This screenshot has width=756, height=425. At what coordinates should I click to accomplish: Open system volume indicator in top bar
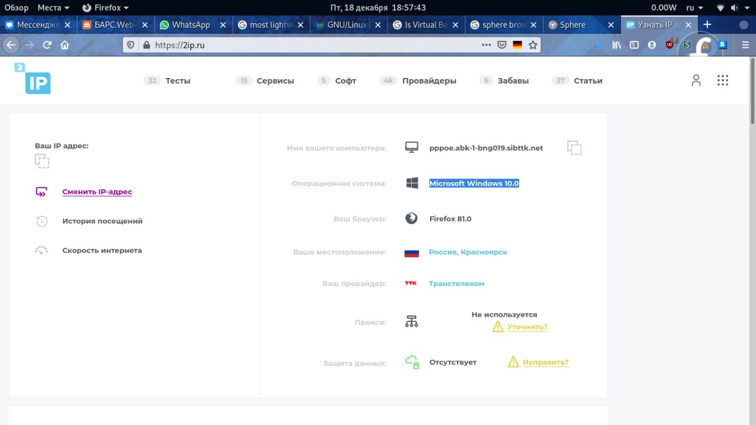736,8
